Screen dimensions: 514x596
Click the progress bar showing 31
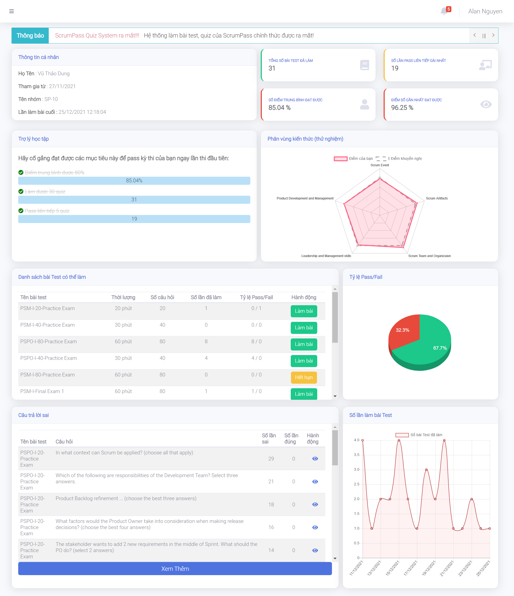[134, 200]
